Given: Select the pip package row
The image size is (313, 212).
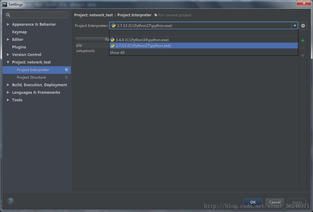Looking at the screenshot, I should pyautogui.click(x=92, y=45).
